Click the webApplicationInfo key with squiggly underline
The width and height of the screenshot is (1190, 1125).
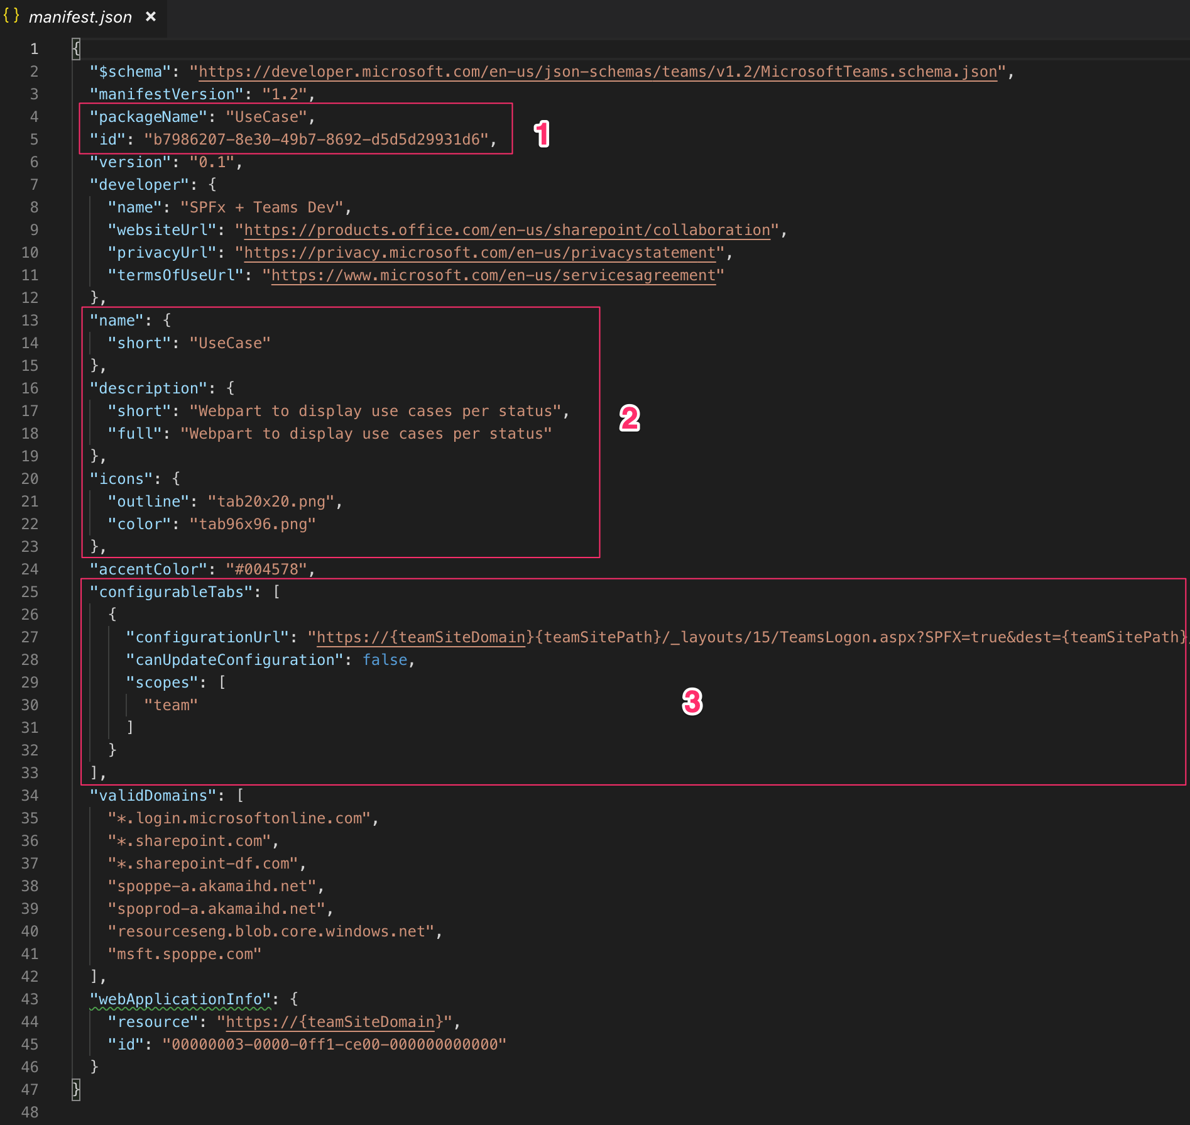[180, 999]
